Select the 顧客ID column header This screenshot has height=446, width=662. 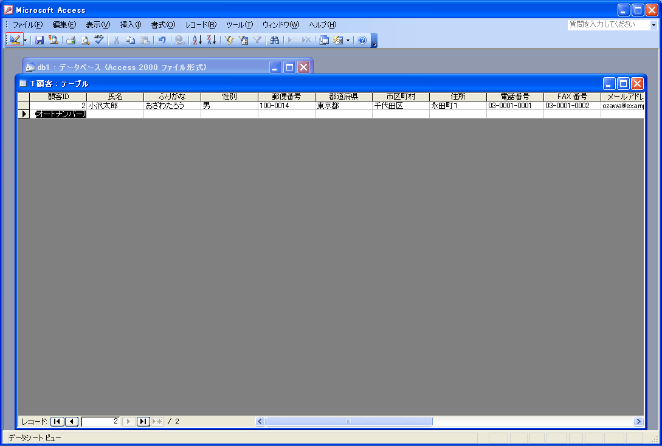pyautogui.click(x=58, y=97)
